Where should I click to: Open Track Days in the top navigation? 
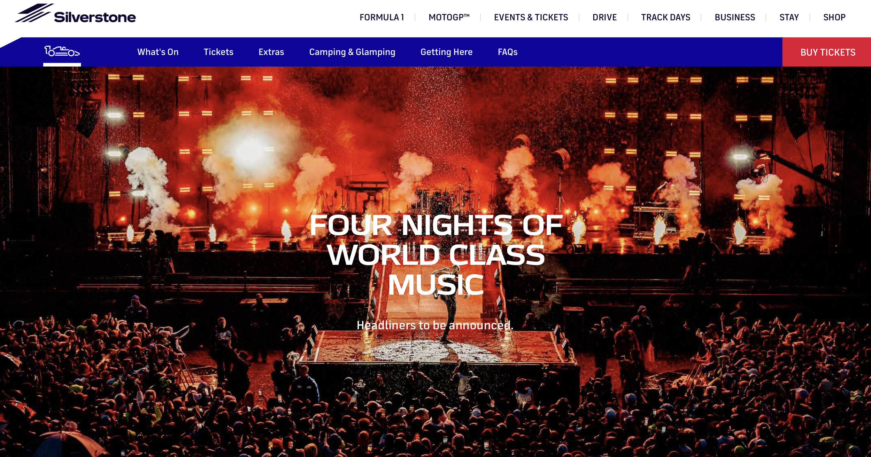[x=665, y=17]
